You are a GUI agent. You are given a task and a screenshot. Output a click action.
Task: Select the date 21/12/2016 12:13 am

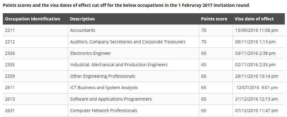[x=256, y=99]
